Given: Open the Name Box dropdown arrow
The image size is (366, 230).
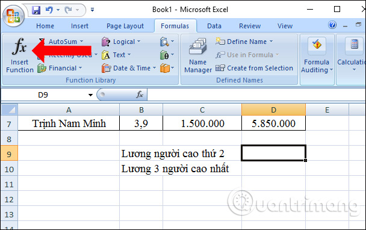Looking at the screenshot, I should [x=90, y=95].
